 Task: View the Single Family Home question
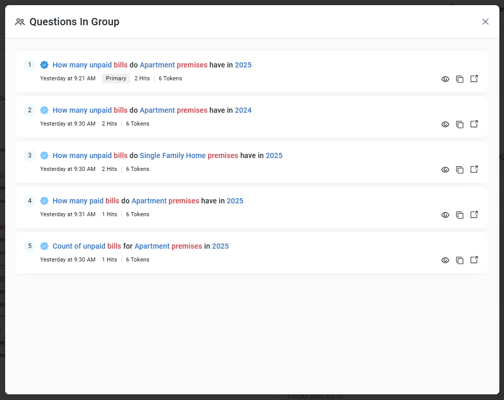click(445, 170)
